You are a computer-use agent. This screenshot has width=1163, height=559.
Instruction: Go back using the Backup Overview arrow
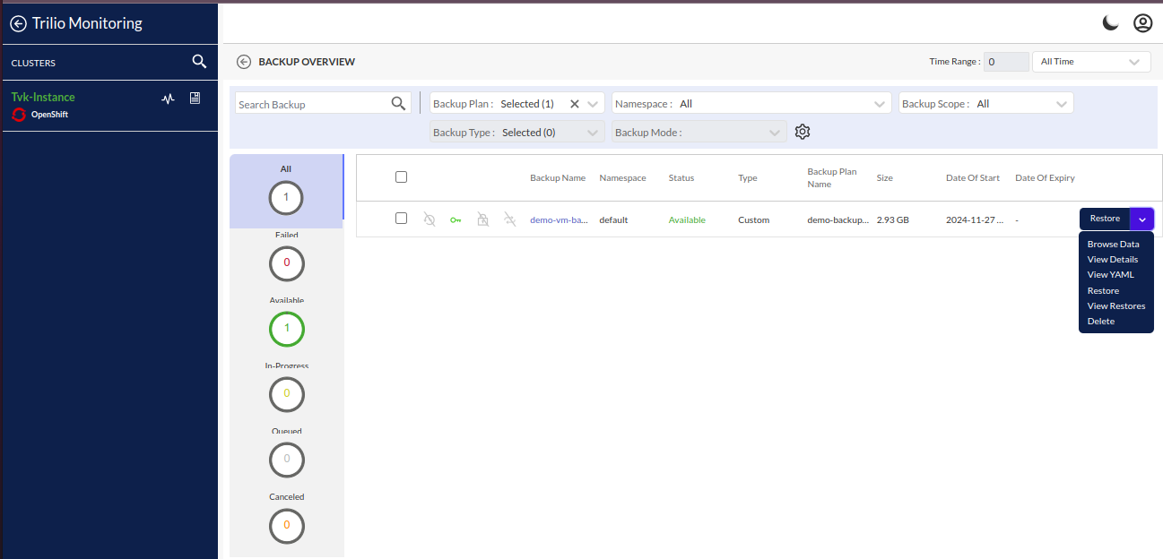click(x=244, y=62)
